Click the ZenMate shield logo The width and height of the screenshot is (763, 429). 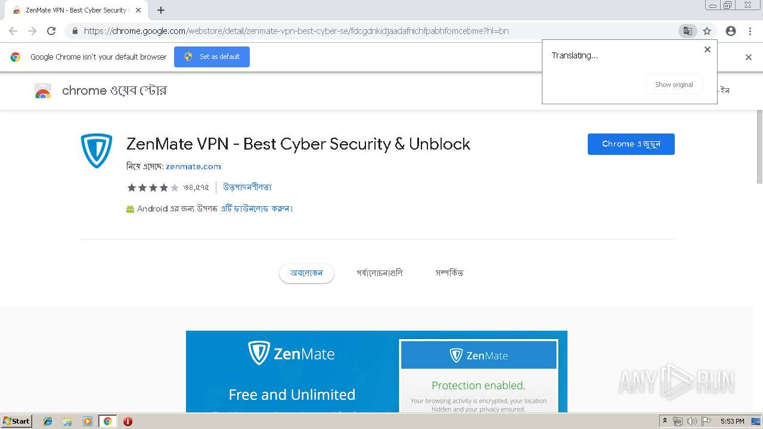[x=97, y=150]
